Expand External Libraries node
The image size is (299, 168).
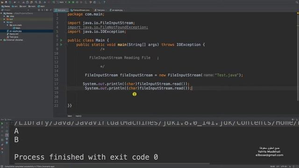point(1,40)
